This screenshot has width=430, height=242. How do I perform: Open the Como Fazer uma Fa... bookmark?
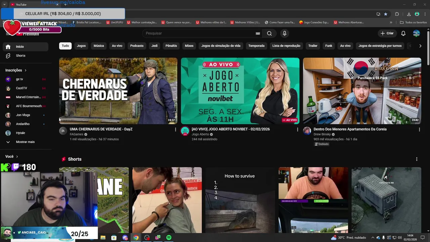click(x=279, y=23)
